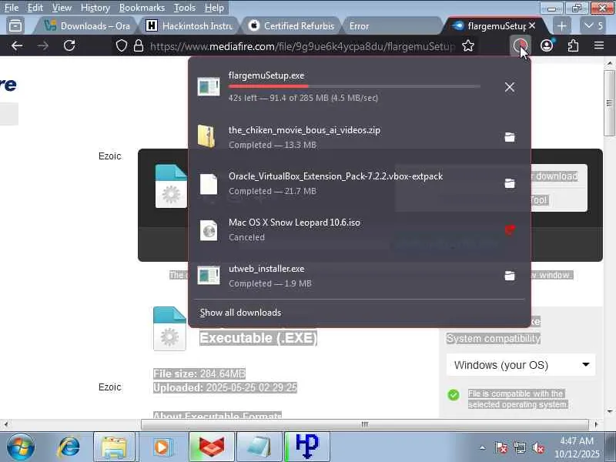Open the View menu

[x=62, y=8]
